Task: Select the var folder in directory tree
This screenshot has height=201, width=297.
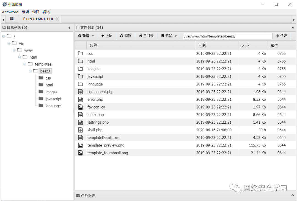Action: click(x=21, y=43)
